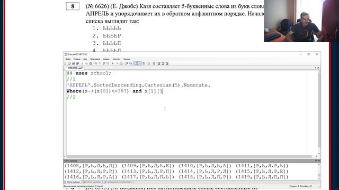The width and height of the screenshot is (339, 190).
Task: Click the Open file folder icon
Action: tap(69, 63)
